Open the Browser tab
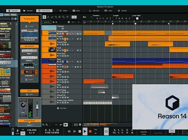Image resolution: width=188 pixels, height=140 pixels. (28, 10)
